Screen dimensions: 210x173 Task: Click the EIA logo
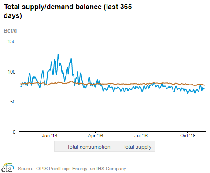click(x=7, y=167)
